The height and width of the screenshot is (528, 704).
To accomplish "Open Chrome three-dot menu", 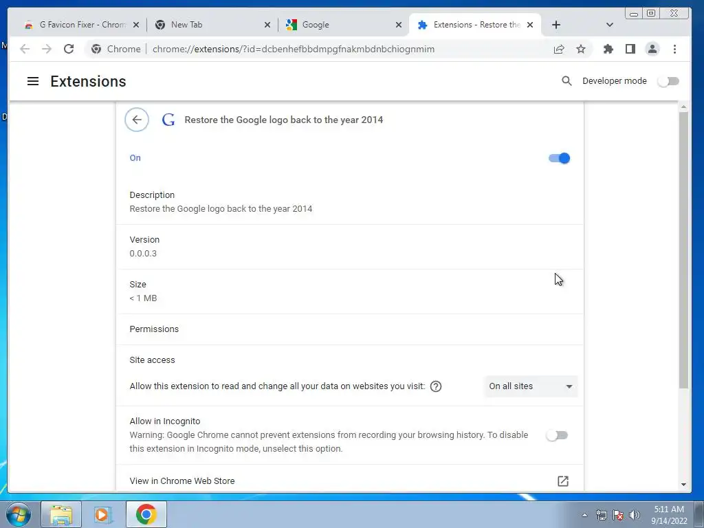I will coord(675,49).
